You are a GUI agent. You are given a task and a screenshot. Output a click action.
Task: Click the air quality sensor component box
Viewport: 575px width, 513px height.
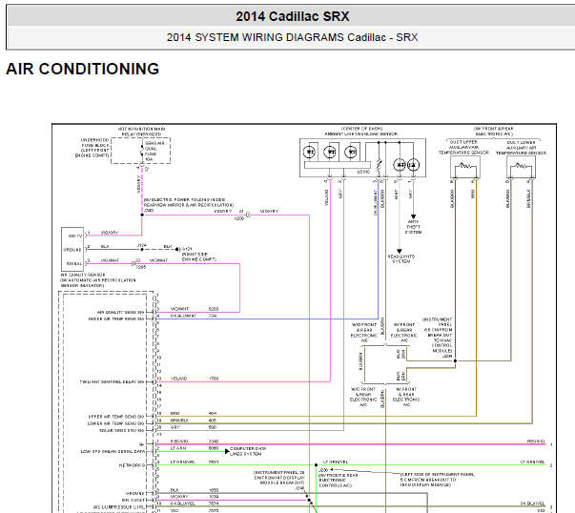click(72, 249)
